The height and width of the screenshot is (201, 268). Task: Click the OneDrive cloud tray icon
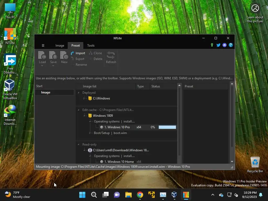click(x=221, y=195)
